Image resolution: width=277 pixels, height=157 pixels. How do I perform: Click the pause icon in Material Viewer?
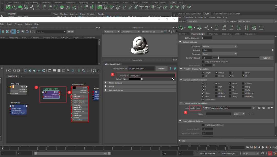point(169,31)
